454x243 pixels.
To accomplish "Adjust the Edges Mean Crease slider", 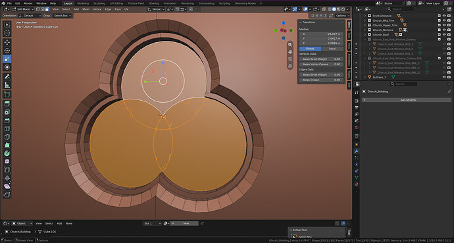I will (321, 80).
